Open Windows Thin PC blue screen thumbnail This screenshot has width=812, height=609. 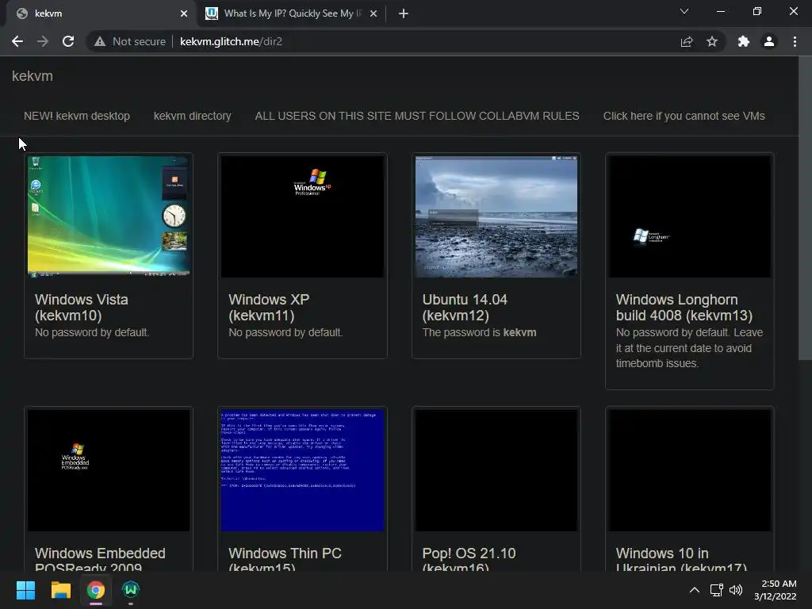[x=302, y=470]
